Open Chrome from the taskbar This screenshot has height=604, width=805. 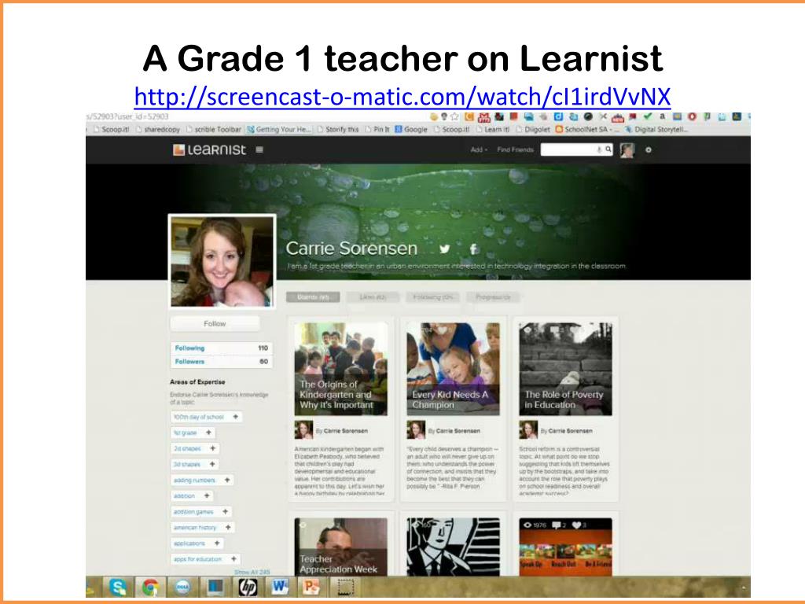[150, 587]
